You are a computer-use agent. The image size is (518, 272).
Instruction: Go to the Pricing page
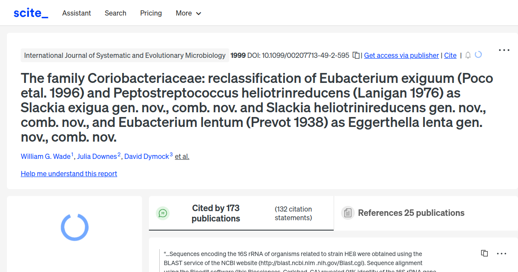[x=151, y=13]
